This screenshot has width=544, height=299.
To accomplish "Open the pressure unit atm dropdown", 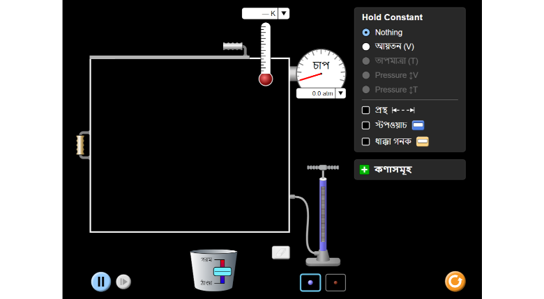I will pos(340,93).
